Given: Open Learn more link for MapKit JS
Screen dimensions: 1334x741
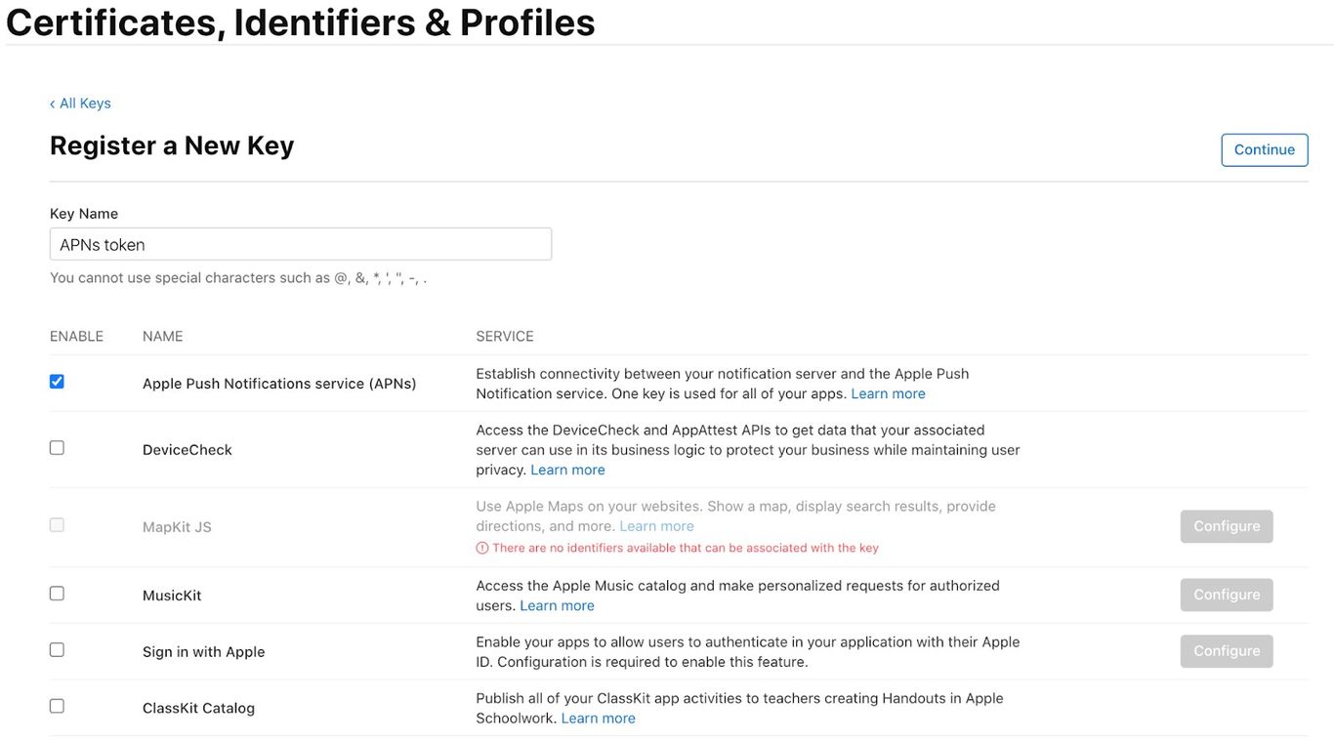Looking at the screenshot, I should coord(656,526).
